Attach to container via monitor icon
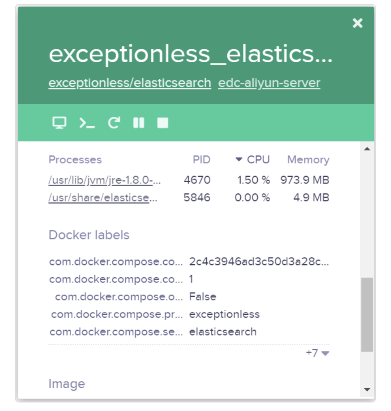This screenshot has width=391, height=411. coord(59,123)
